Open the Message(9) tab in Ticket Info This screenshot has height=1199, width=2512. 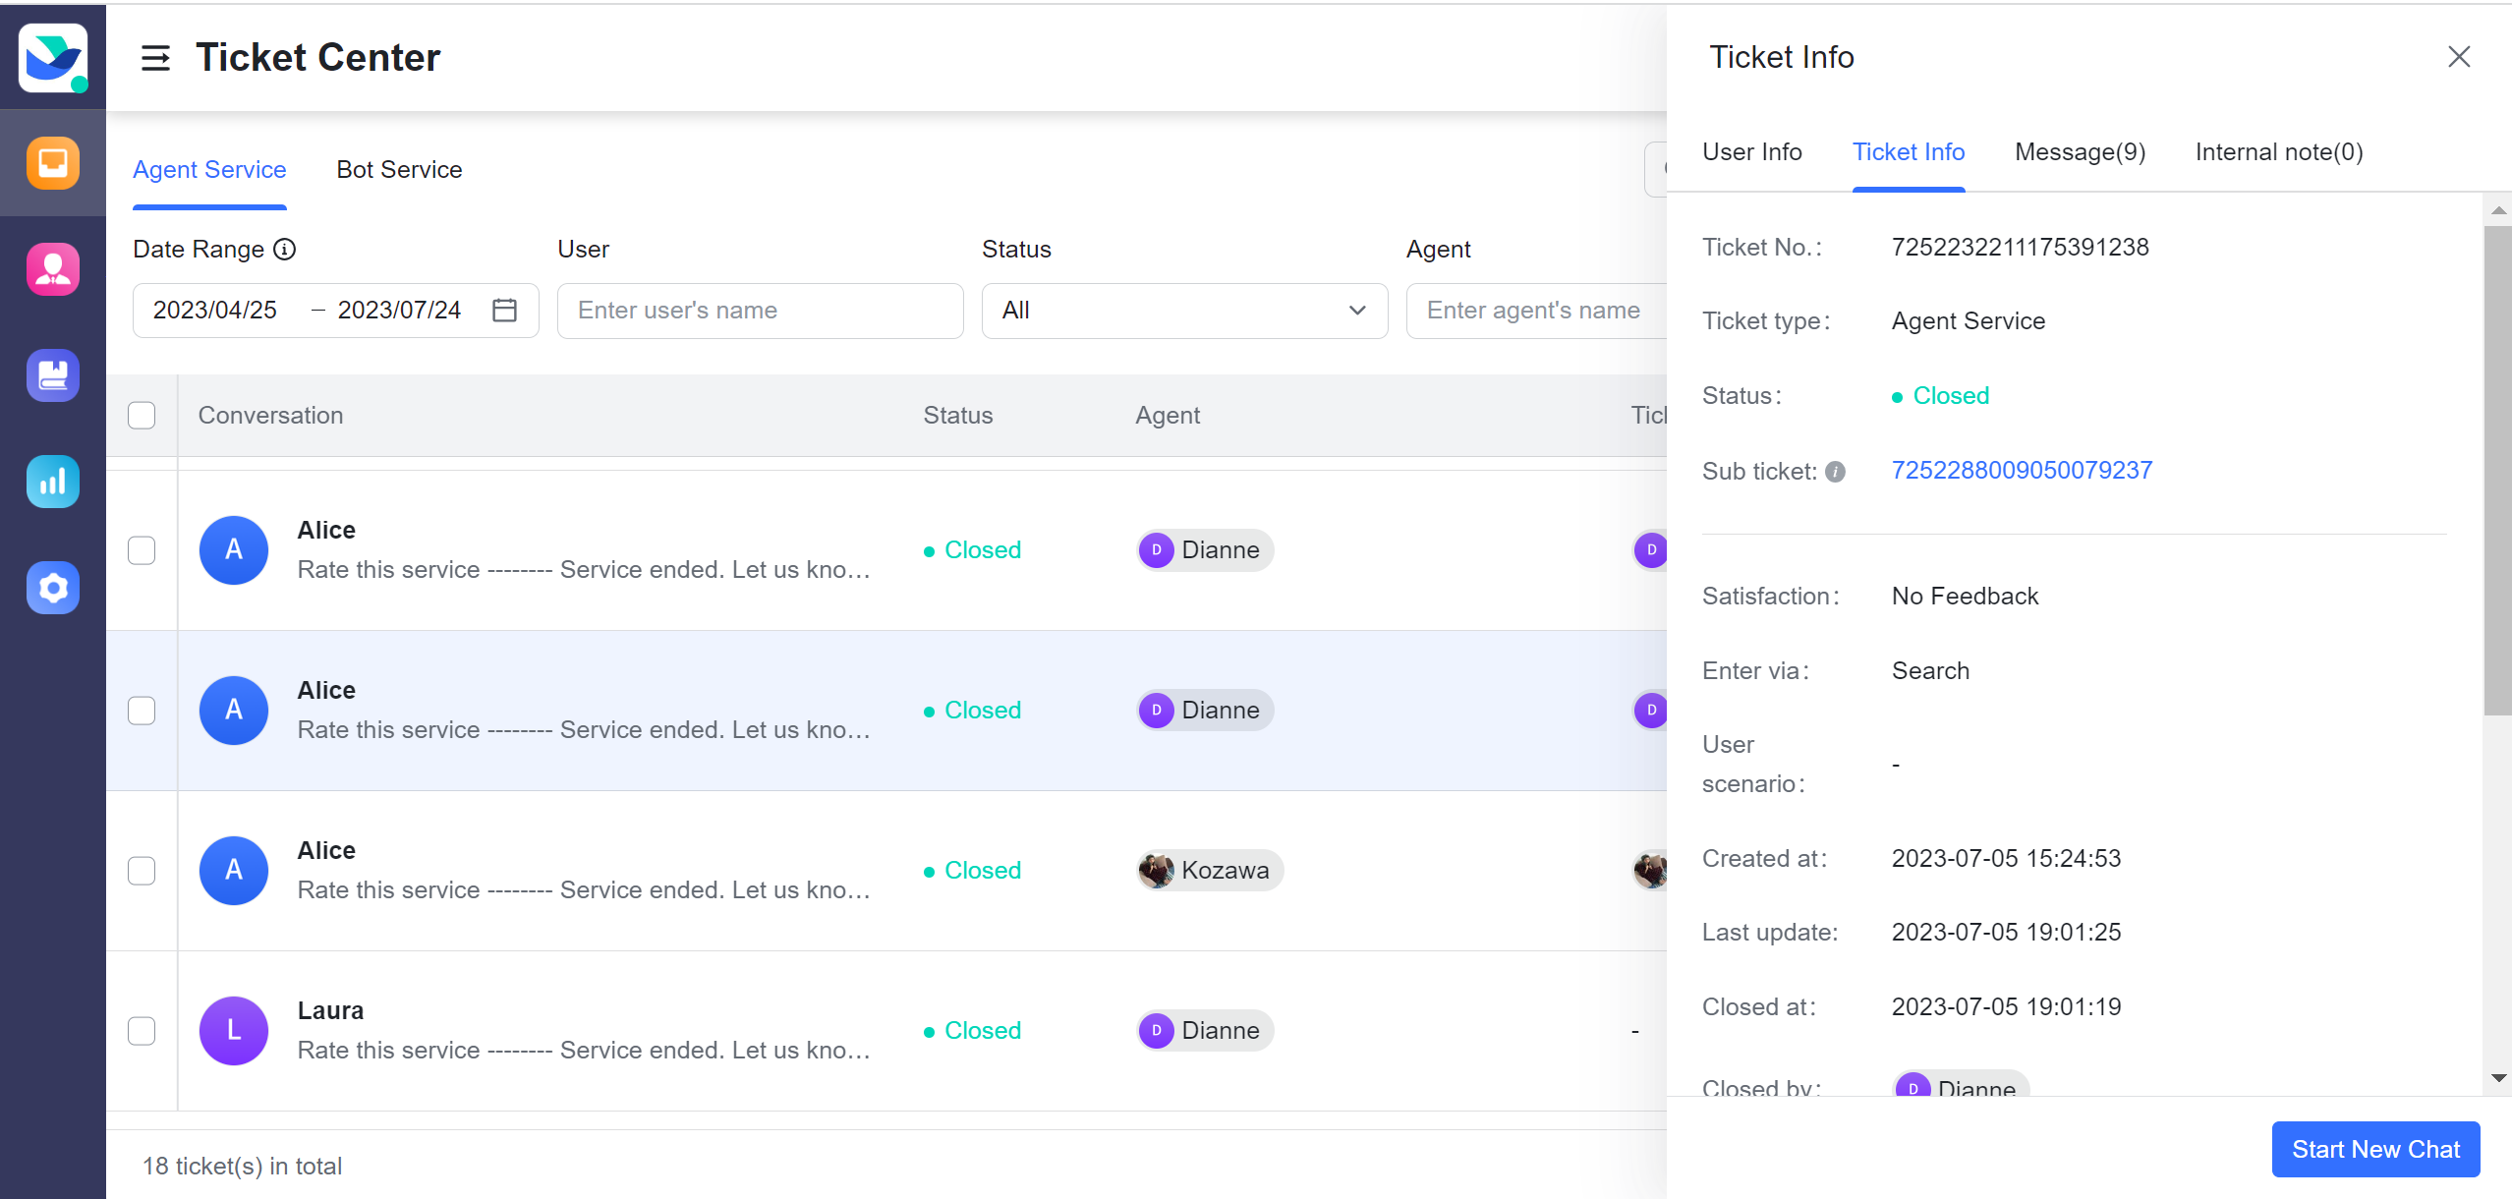(x=2079, y=152)
